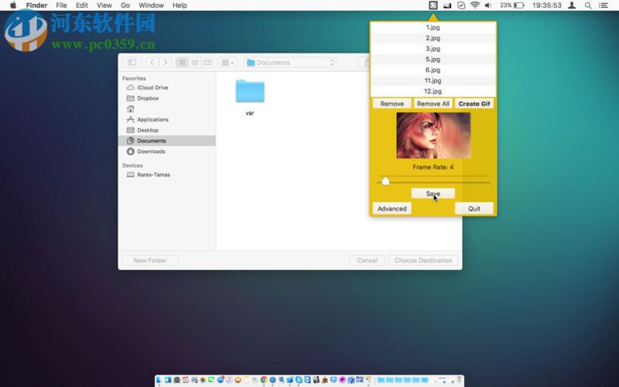Image resolution: width=619 pixels, height=387 pixels.
Task: Open Photos from the Dock
Action: 203,380
